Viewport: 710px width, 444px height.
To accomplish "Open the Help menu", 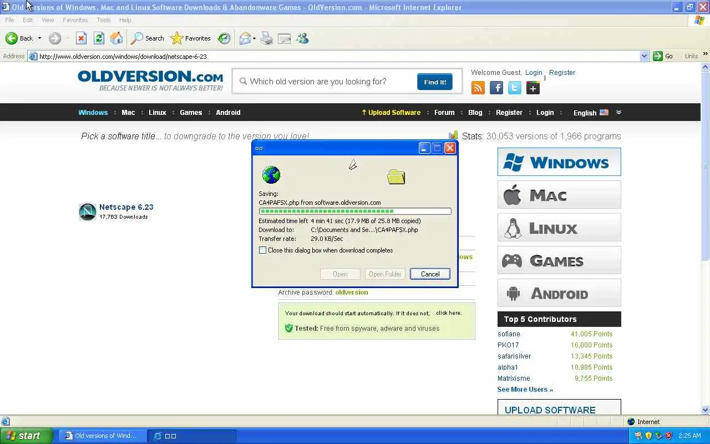I will 125,20.
